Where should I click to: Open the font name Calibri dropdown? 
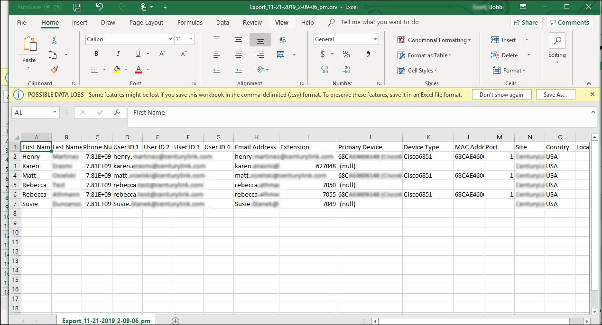[170, 39]
